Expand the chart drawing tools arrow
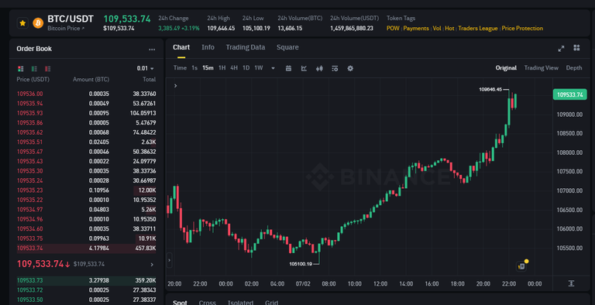Screen dimensions: 595x305 point(175,86)
